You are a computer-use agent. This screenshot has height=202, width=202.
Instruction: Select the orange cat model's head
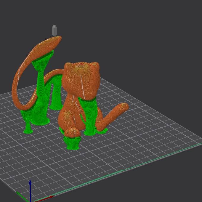click(x=81, y=81)
